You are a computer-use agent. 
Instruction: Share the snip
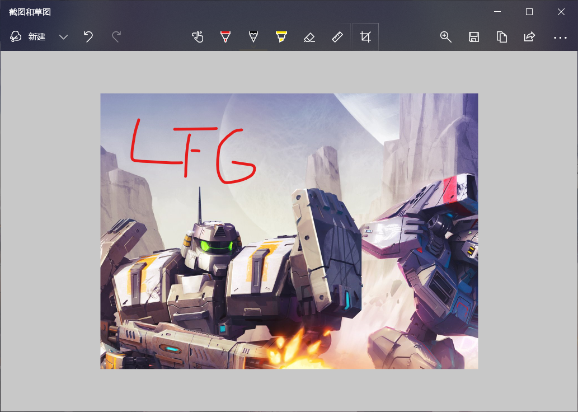(x=529, y=37)
